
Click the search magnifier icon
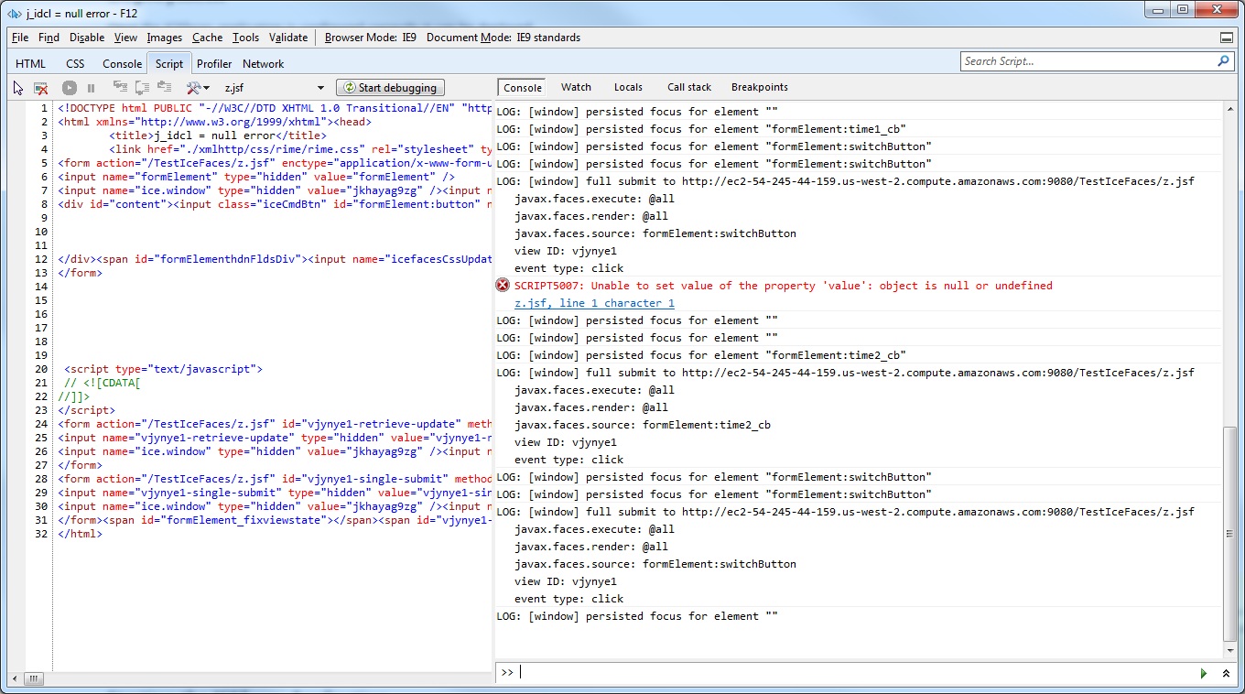1223,61
